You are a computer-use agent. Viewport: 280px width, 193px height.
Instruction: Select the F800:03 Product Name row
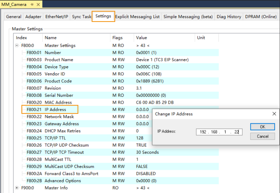pos(59,60)
